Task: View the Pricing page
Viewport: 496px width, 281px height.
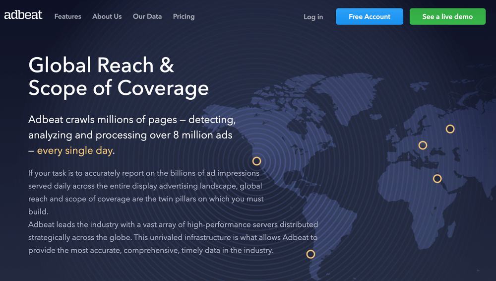Action: [184, 16]
